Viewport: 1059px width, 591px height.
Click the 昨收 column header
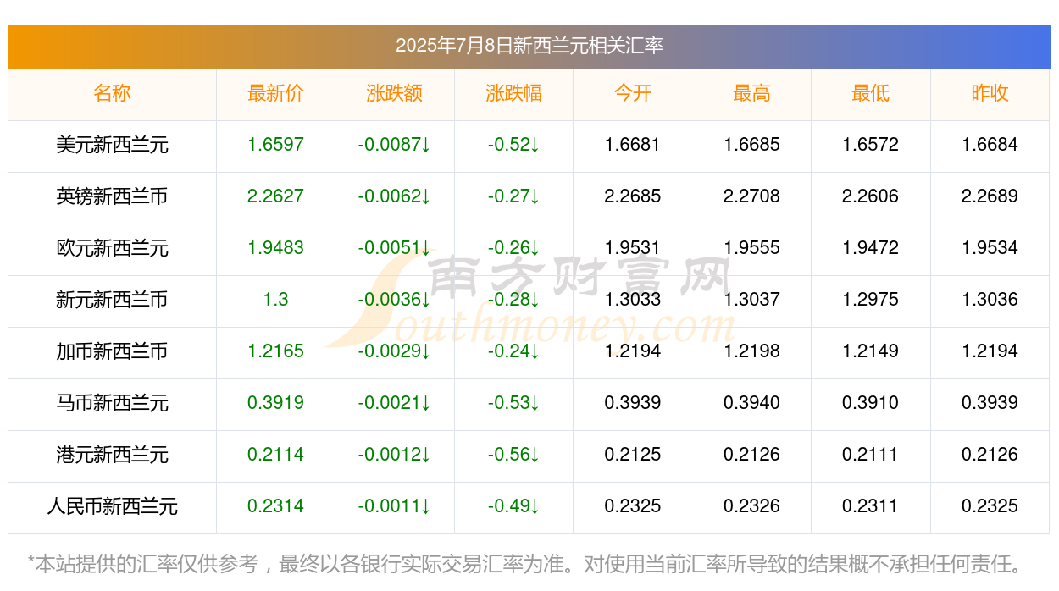click(x=990, y=93)
